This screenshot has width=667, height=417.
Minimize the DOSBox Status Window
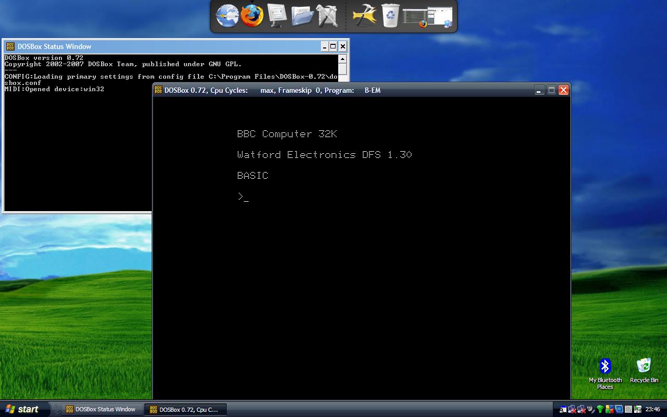click(x=324, y=46)
